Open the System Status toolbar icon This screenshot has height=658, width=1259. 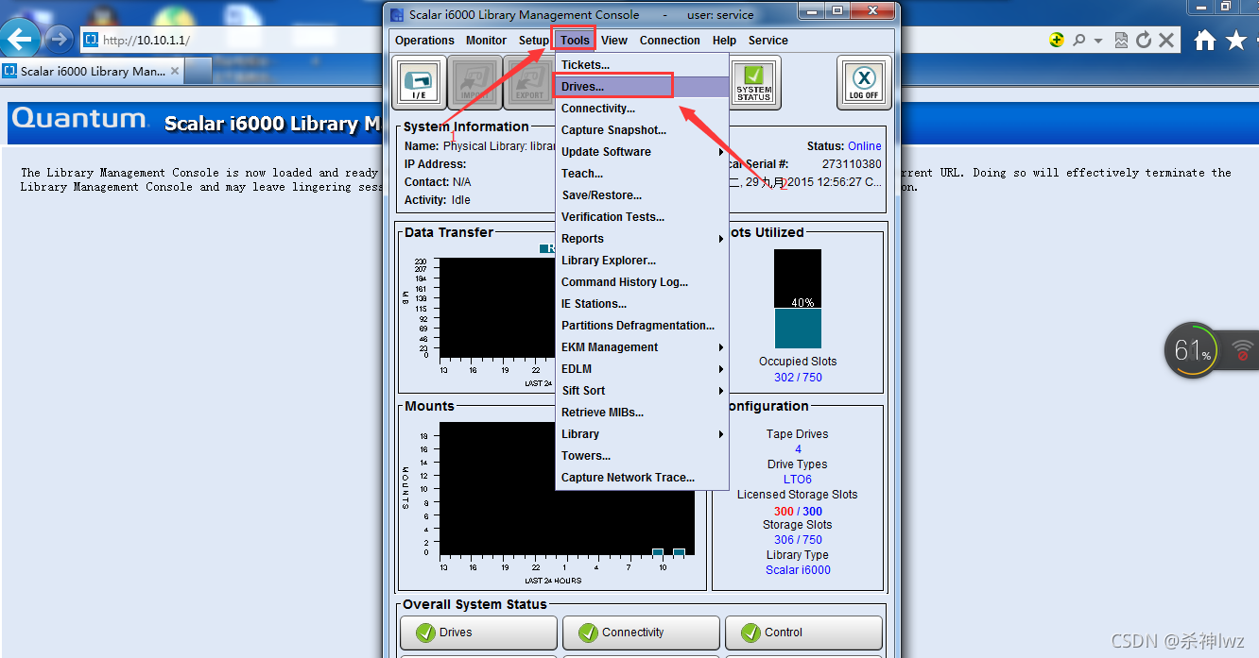tap(753, 82)
